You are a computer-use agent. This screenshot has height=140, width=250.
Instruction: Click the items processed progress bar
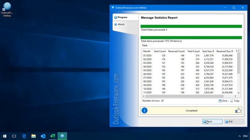pos(191,37)
